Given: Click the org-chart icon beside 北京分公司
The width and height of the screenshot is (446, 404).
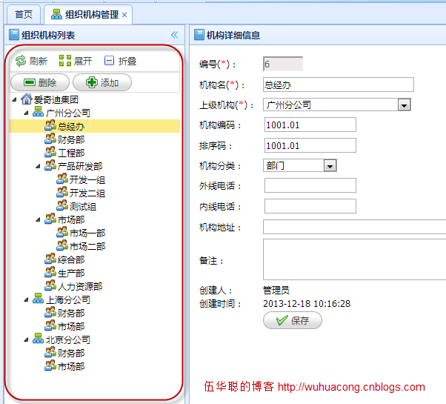Looking at the screenshot, I should tap(38, 339).
